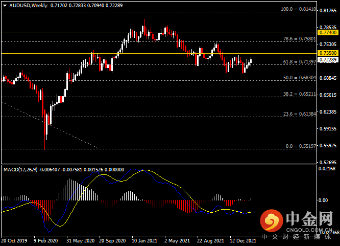Image resolution: width=340 pixels, height=246 pixels.
Task: Click the 12 Dec 2021 date marker
Action: [x=243, y=241]
